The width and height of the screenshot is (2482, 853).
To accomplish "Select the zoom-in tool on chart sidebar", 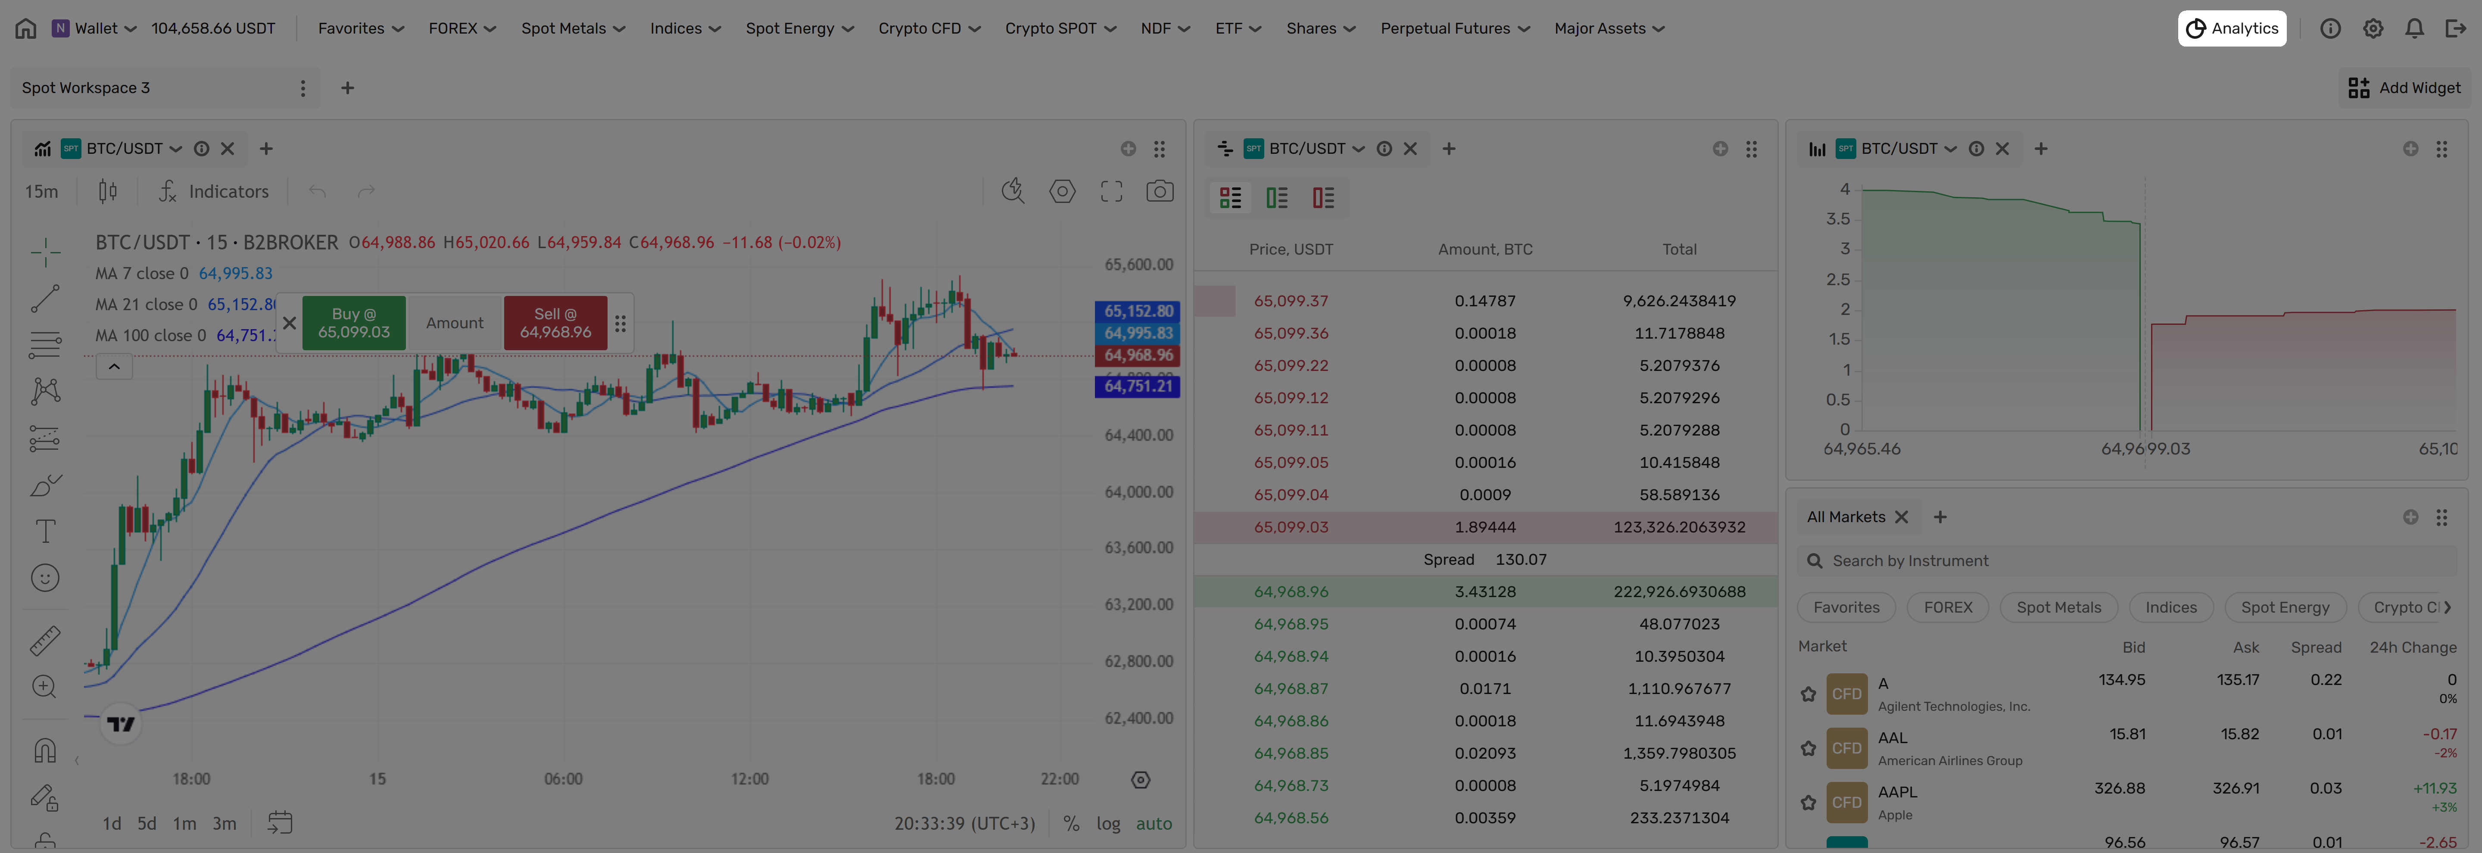I will tap(45, 686).
